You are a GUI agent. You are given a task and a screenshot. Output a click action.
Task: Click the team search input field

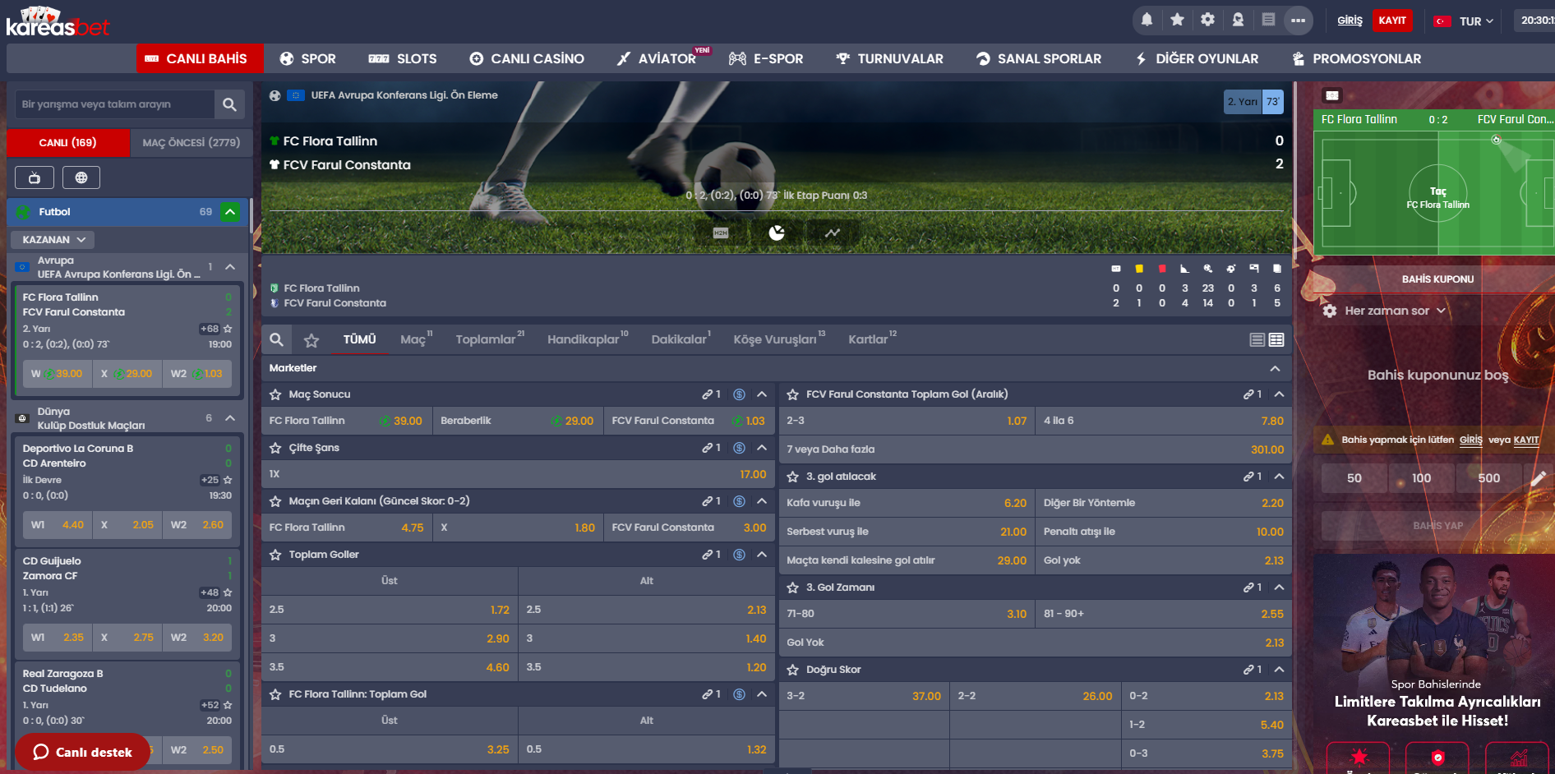tap(115, 104)
